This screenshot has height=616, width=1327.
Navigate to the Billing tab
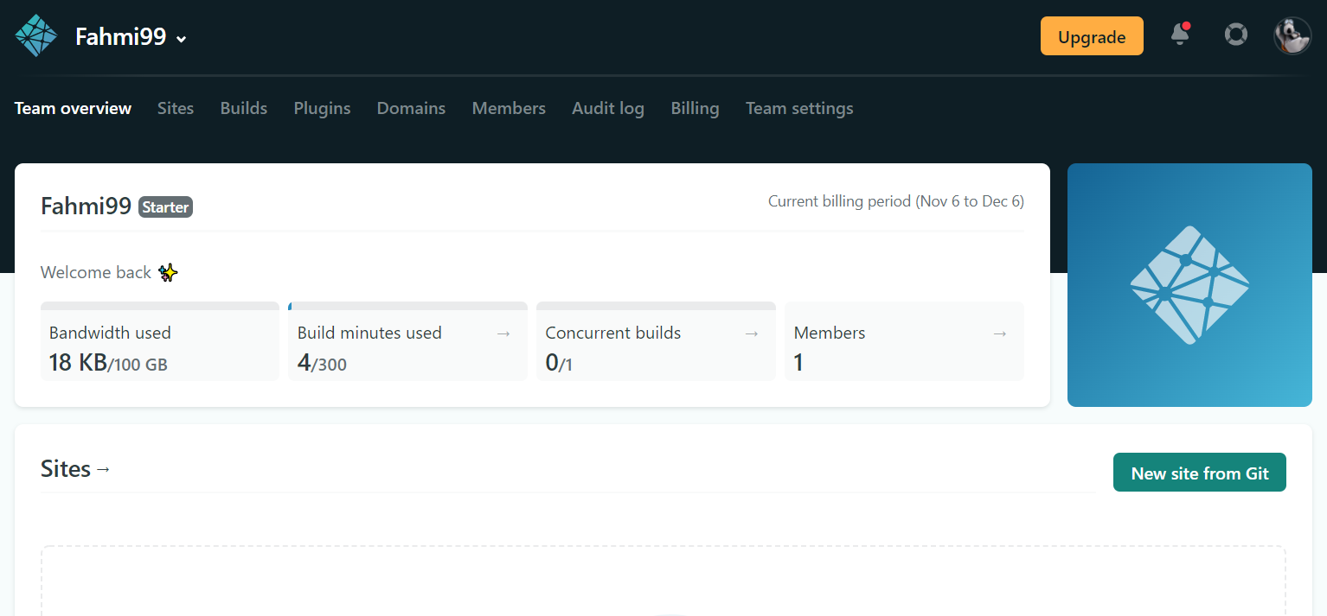point(695,109)
